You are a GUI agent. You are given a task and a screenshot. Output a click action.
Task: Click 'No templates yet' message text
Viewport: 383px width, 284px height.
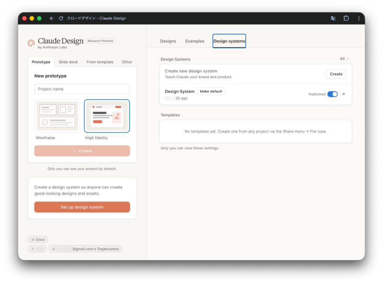click(255, 131)
